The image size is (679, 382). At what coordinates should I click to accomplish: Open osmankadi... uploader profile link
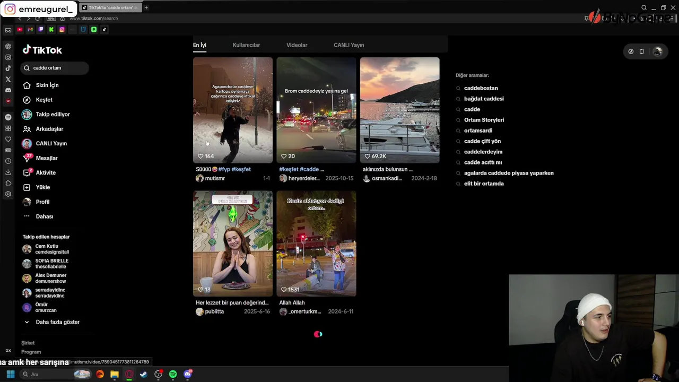pyautogui.click(x=382, y=178)
